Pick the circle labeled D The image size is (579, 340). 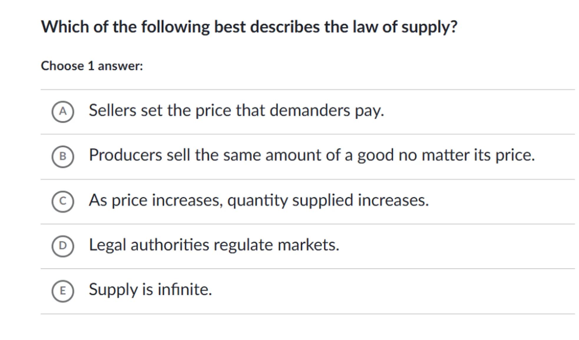(63, 246)
